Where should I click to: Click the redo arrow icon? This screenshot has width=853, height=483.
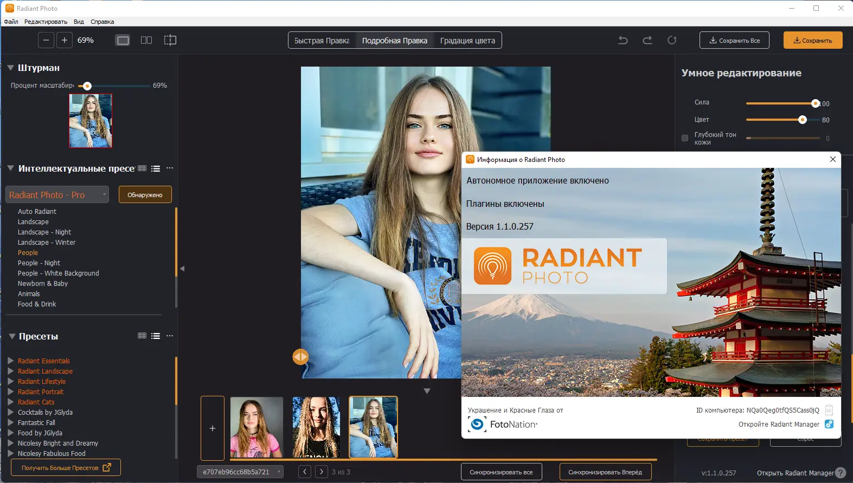click(x=647, y=40)
